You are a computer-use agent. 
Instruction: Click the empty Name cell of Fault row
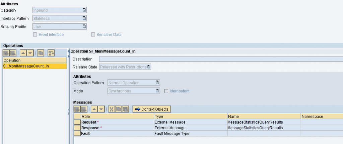(264, 133)
